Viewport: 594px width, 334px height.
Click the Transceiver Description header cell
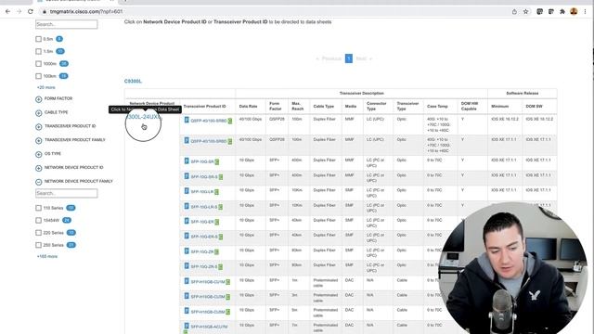[x=361, y=93]
